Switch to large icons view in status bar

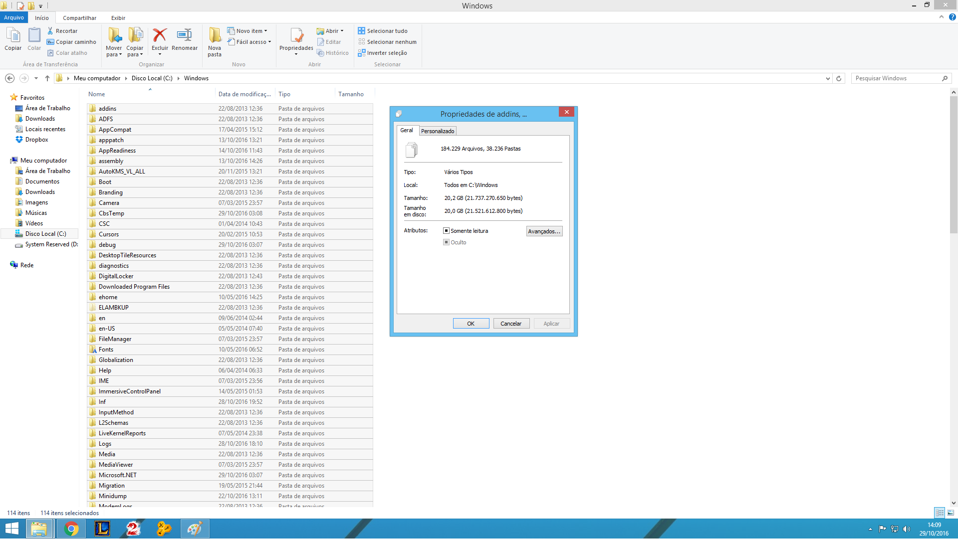[x=951, y=513]
